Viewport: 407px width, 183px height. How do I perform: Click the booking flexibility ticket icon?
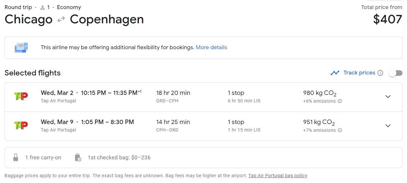21,48
